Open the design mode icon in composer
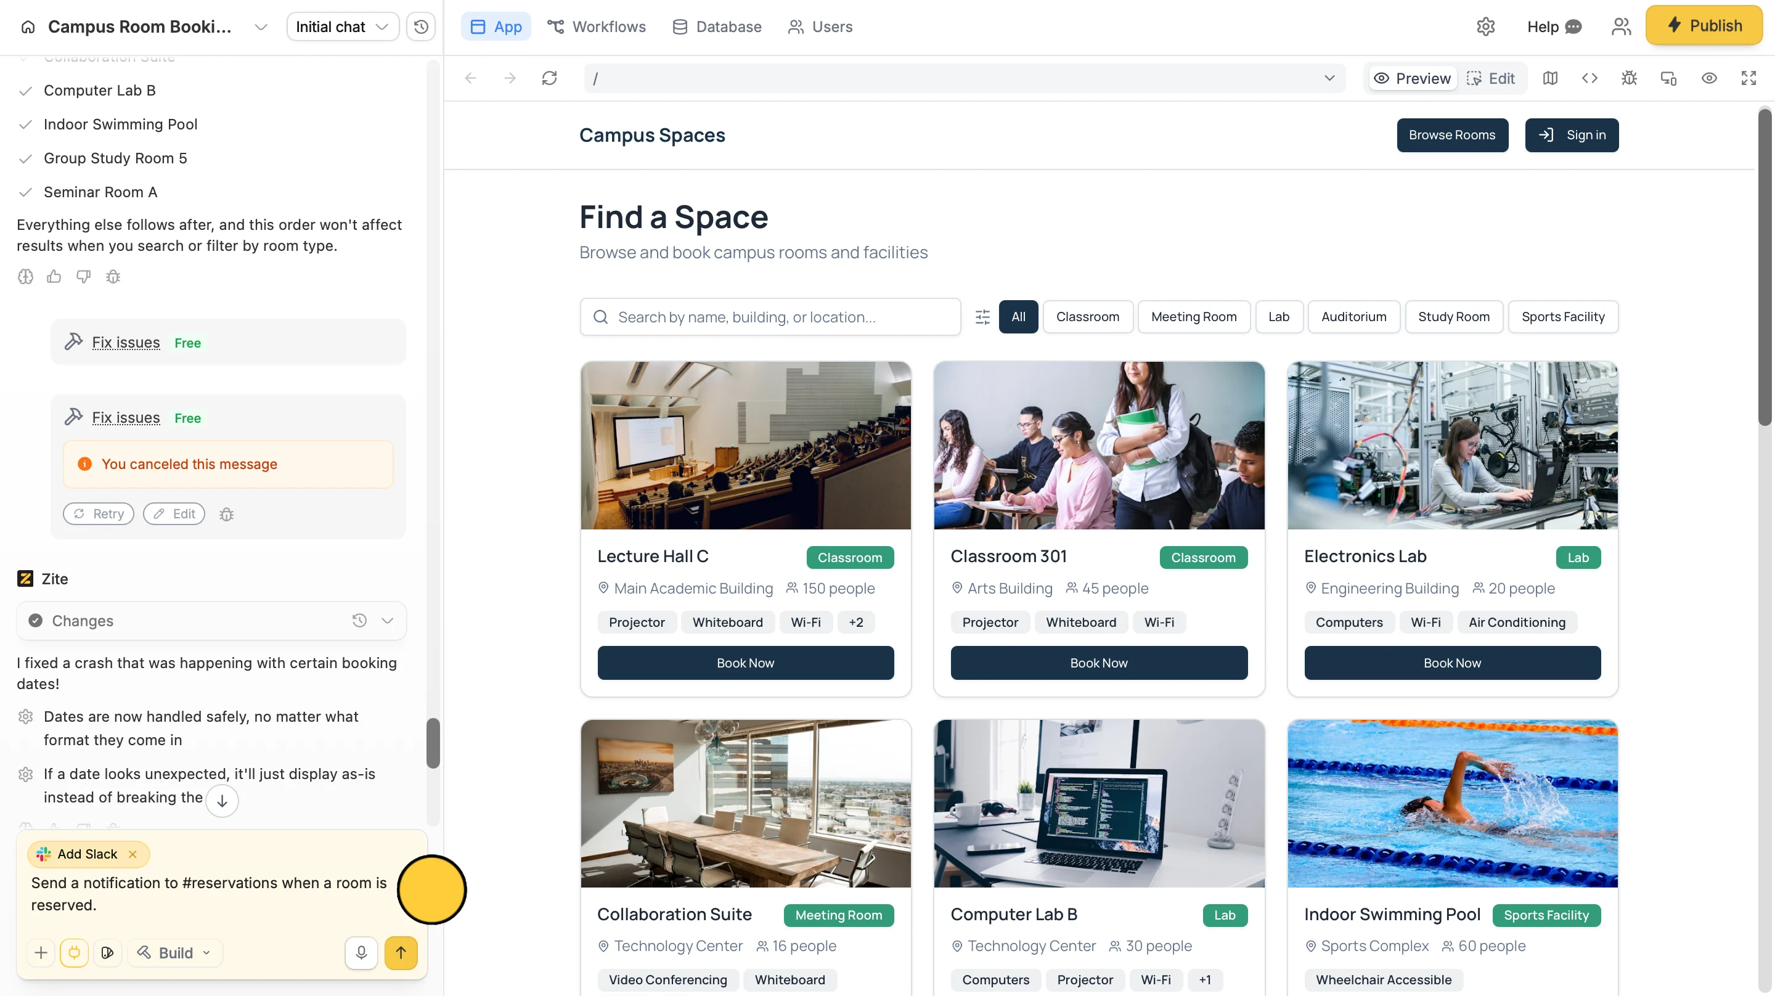The height and width of the screenshot is (996, 1775). 107,953
